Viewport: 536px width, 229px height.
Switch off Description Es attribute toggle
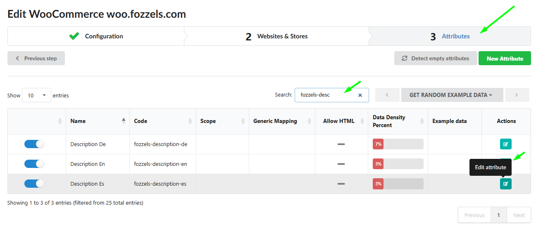click(x=34, y=184)
